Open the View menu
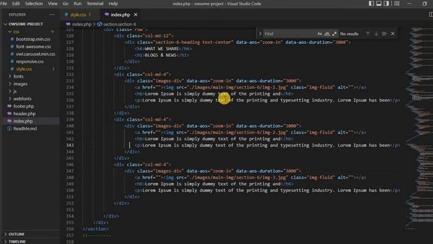This screenshot has width=433, height=244. [53, 3]
